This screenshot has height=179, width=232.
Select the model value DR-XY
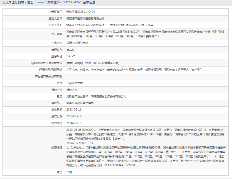[70, 57]
